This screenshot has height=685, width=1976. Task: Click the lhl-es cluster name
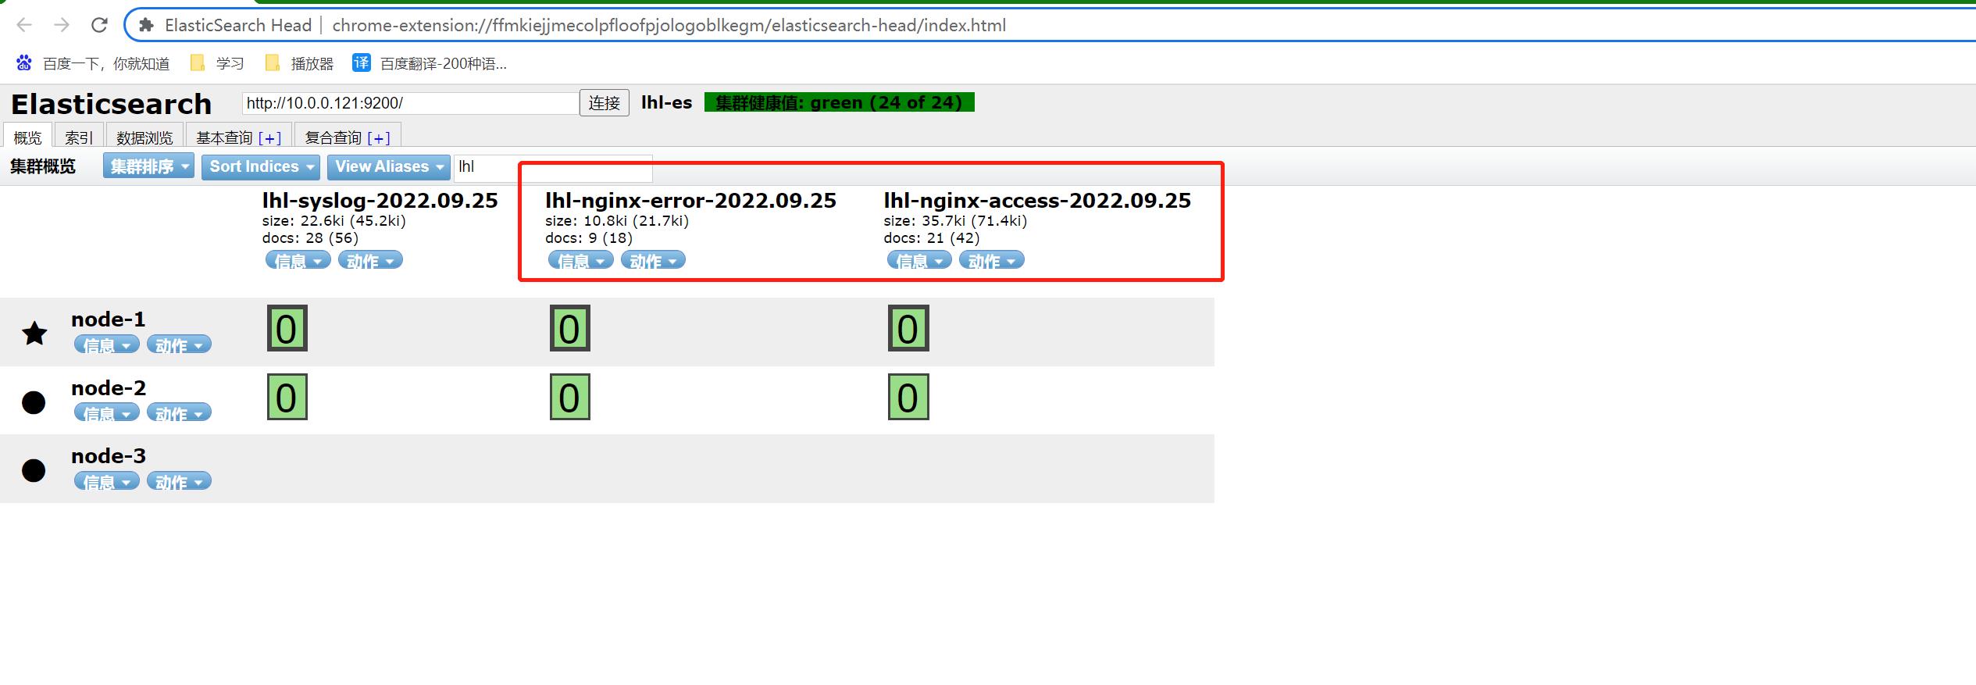pyautogui.click(x=666, y=102)
